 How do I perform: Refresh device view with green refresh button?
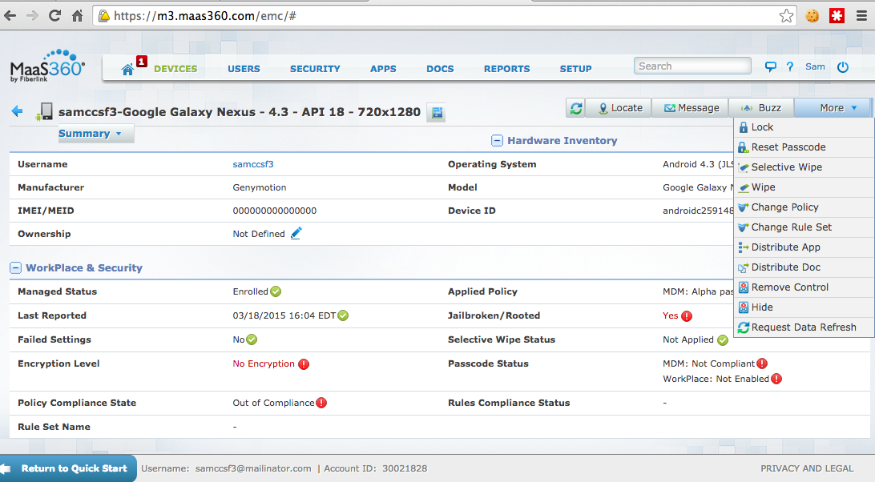[576, 107]
